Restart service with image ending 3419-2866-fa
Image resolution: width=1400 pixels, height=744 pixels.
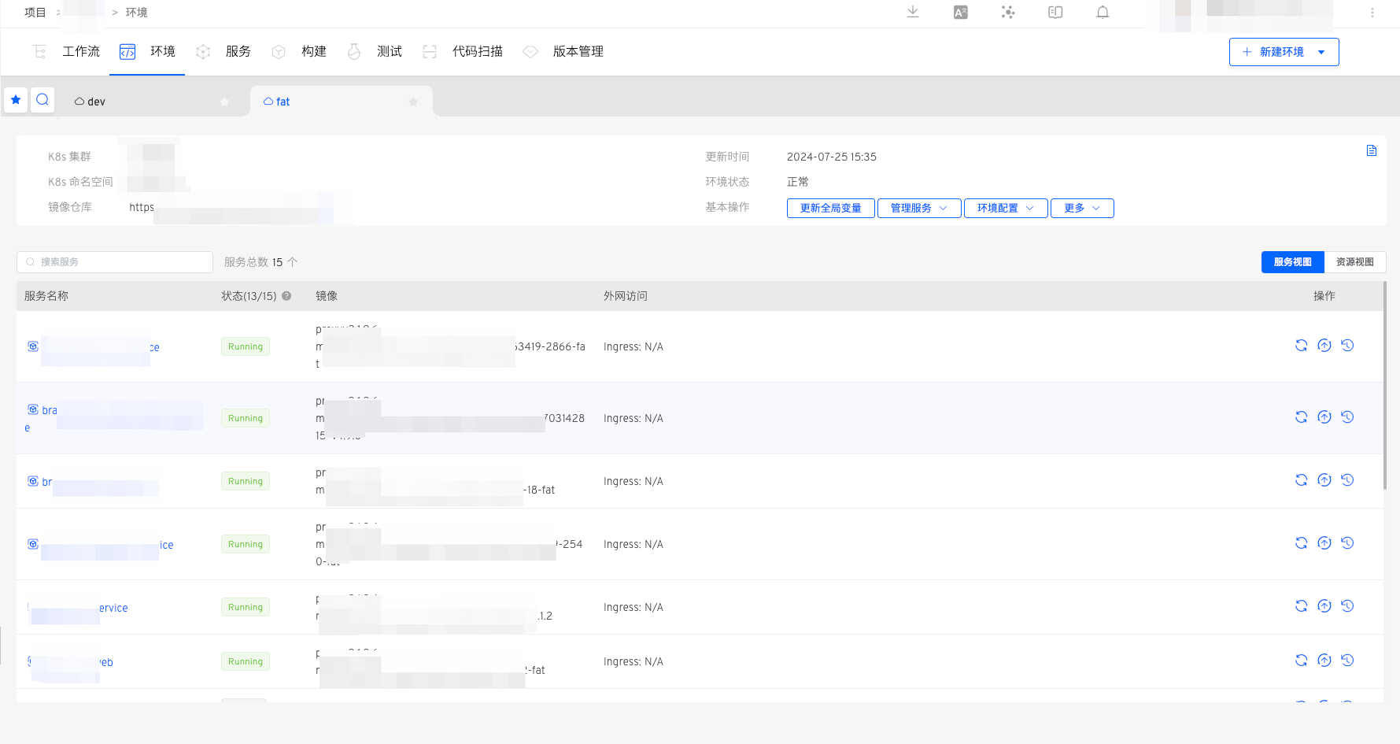click(1301, 345)
